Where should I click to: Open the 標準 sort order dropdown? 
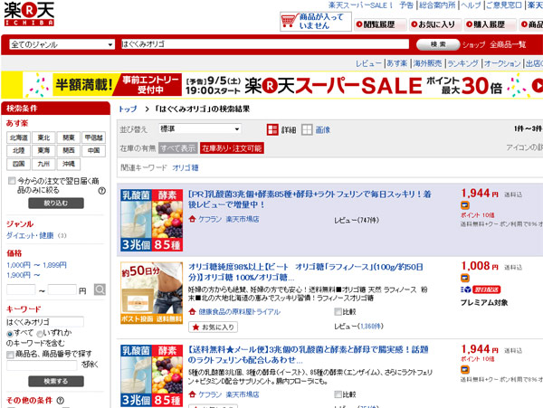200,129
